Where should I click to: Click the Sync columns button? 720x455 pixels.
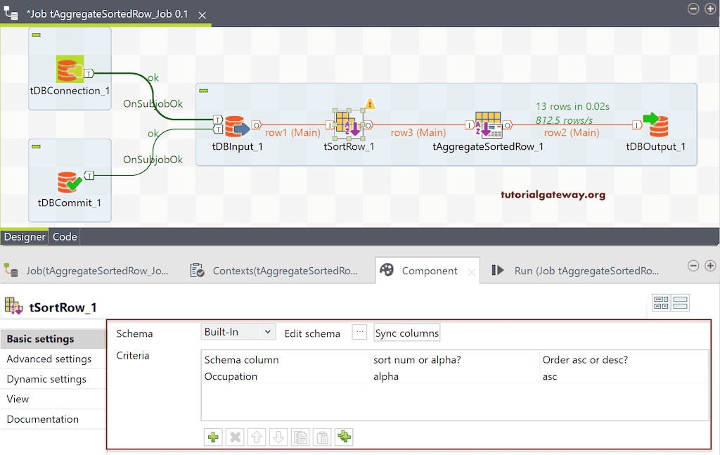406,333
